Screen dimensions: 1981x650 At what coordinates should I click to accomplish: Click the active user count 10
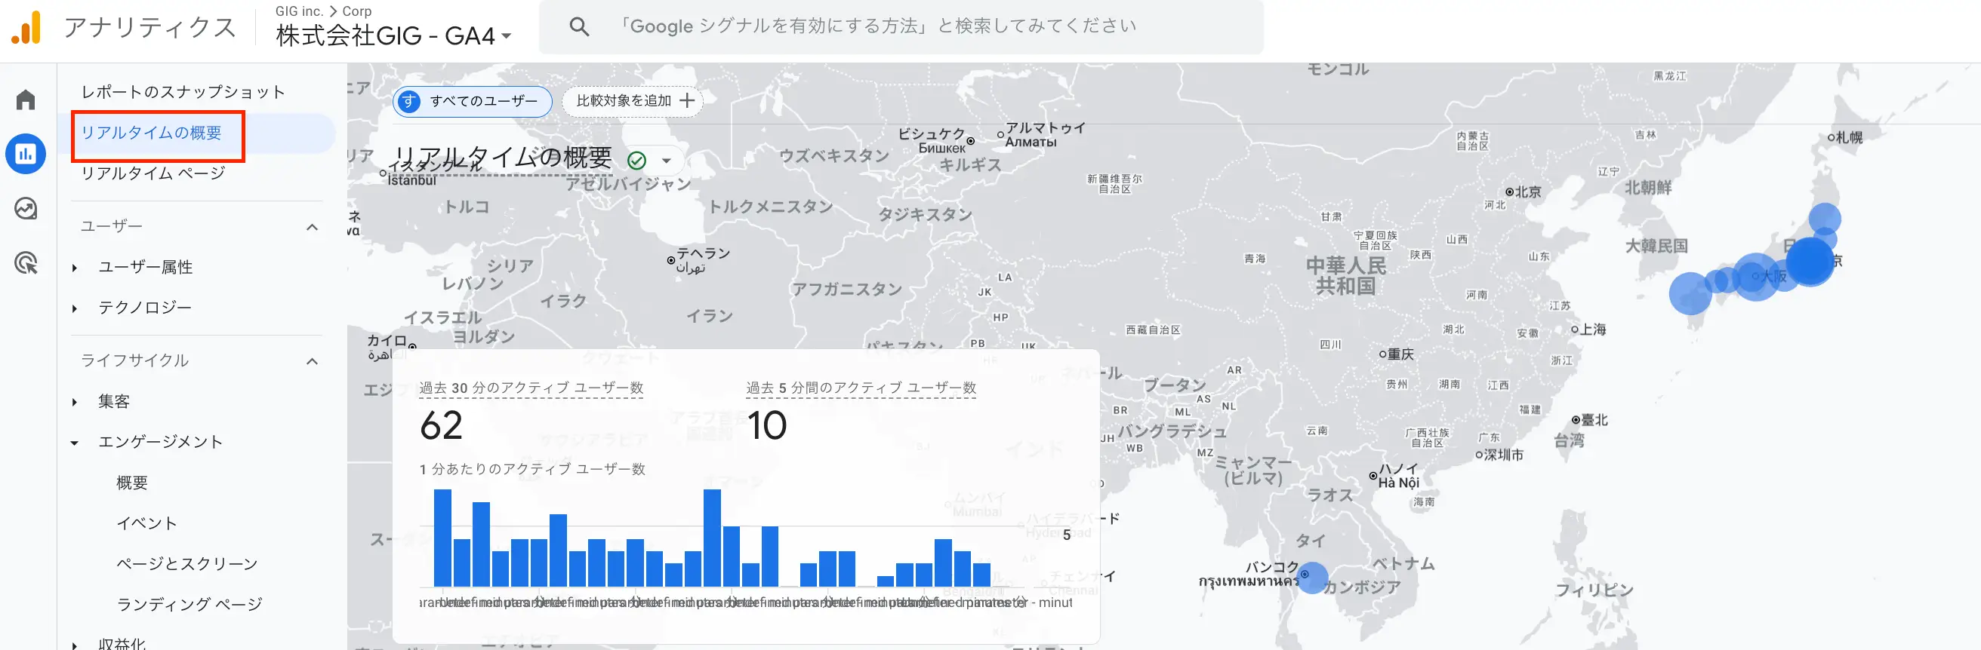coord(767,425)
